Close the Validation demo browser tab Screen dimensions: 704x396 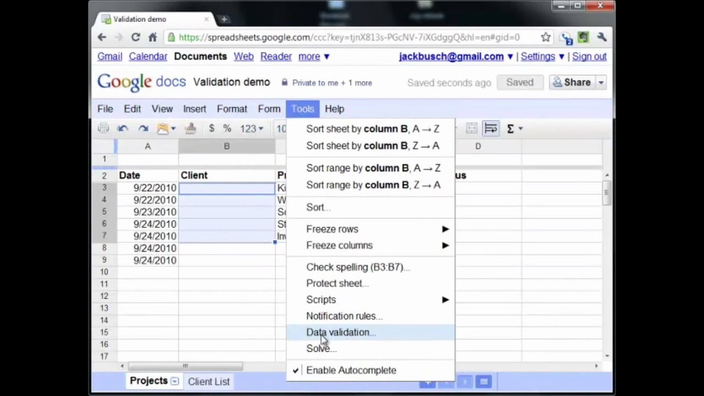pyautogui.click(x=206, y=19)
